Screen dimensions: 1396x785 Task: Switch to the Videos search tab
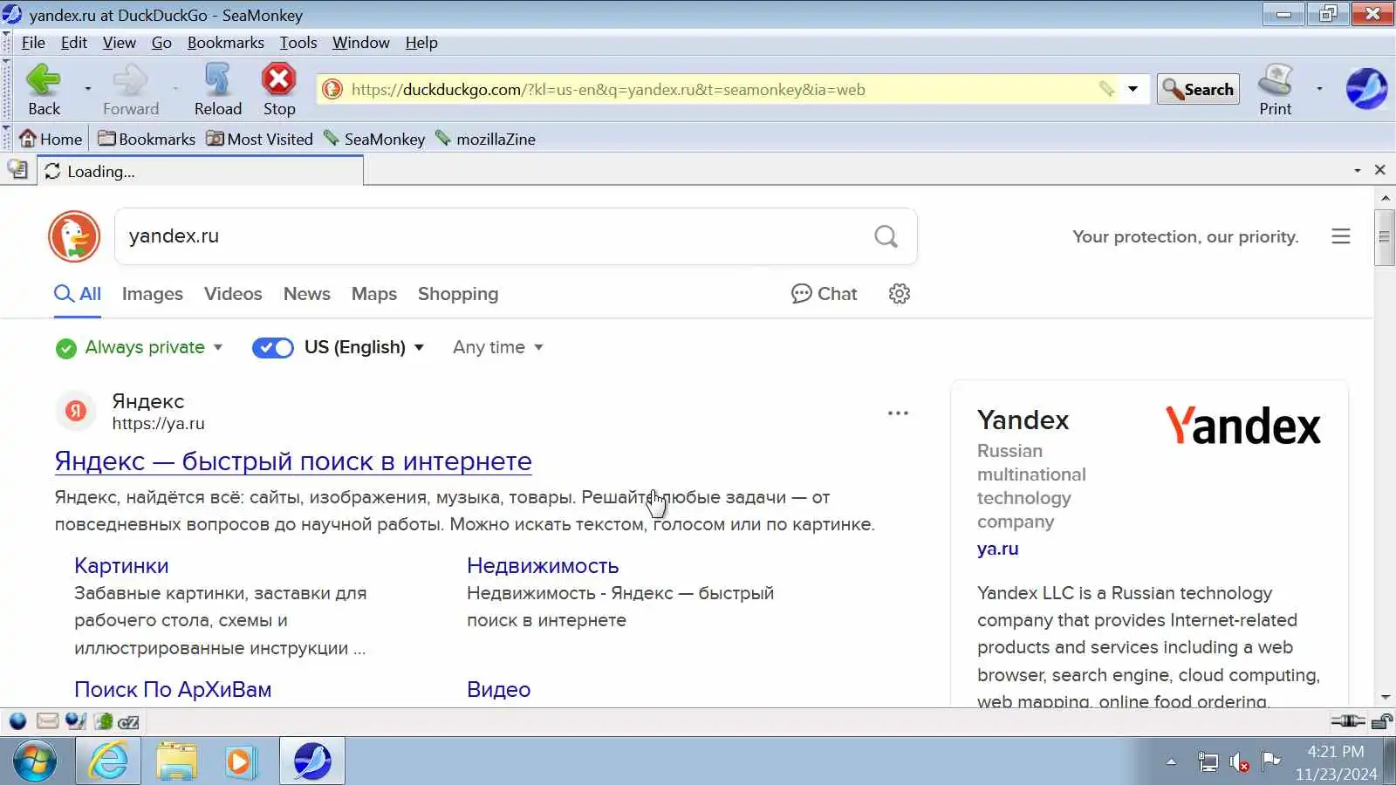233,294
